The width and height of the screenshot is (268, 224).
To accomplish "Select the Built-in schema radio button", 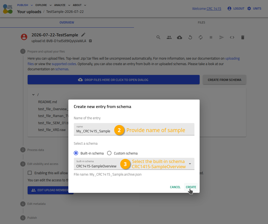I will [76, 153].
